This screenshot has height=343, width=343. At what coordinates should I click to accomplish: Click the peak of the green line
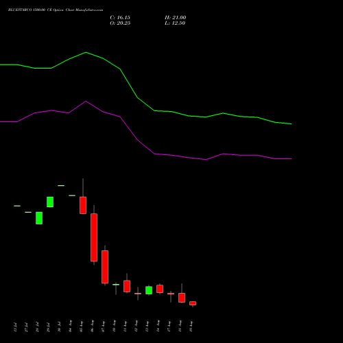click(86, 52)
